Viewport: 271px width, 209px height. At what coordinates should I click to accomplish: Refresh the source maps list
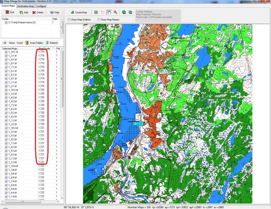(x=52, y=43)
